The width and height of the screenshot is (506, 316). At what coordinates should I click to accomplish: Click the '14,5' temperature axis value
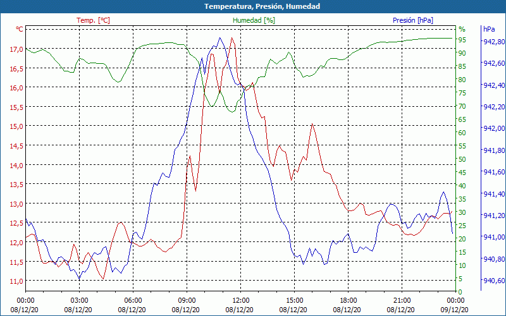point(16,146)
